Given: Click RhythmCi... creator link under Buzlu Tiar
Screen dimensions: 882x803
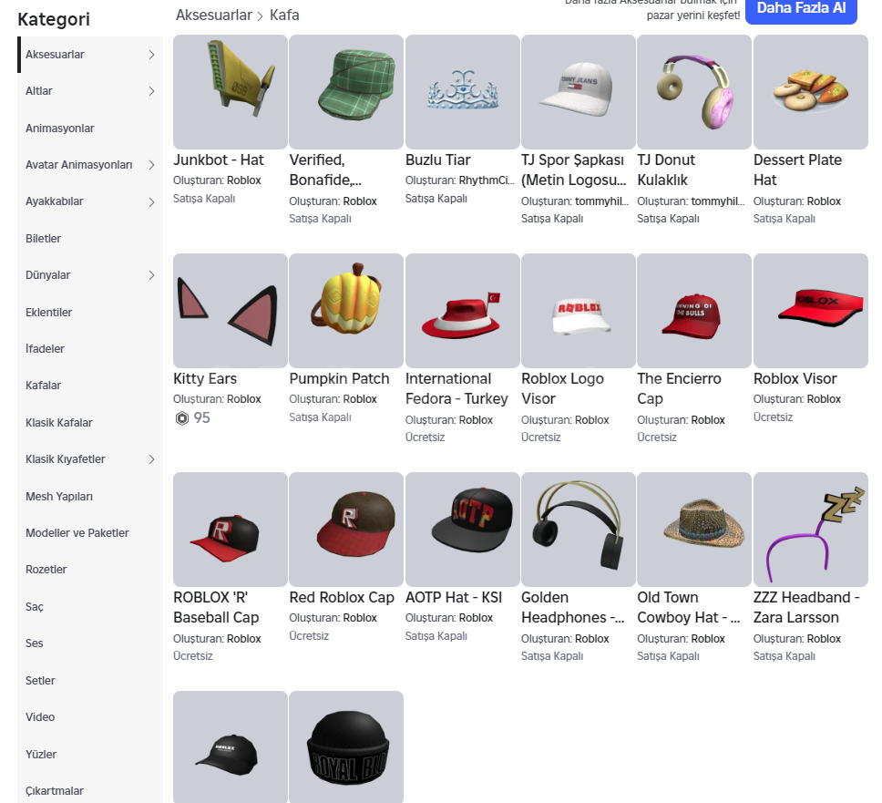Looking at the screenshot, I should pyautogui.click(x=487, y=180).
